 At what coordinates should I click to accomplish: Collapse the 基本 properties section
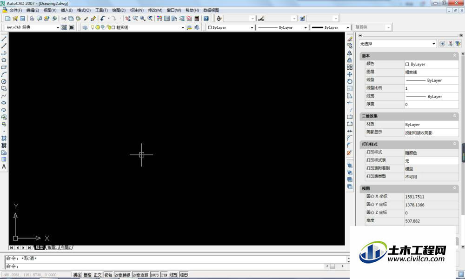pos(454,55)
